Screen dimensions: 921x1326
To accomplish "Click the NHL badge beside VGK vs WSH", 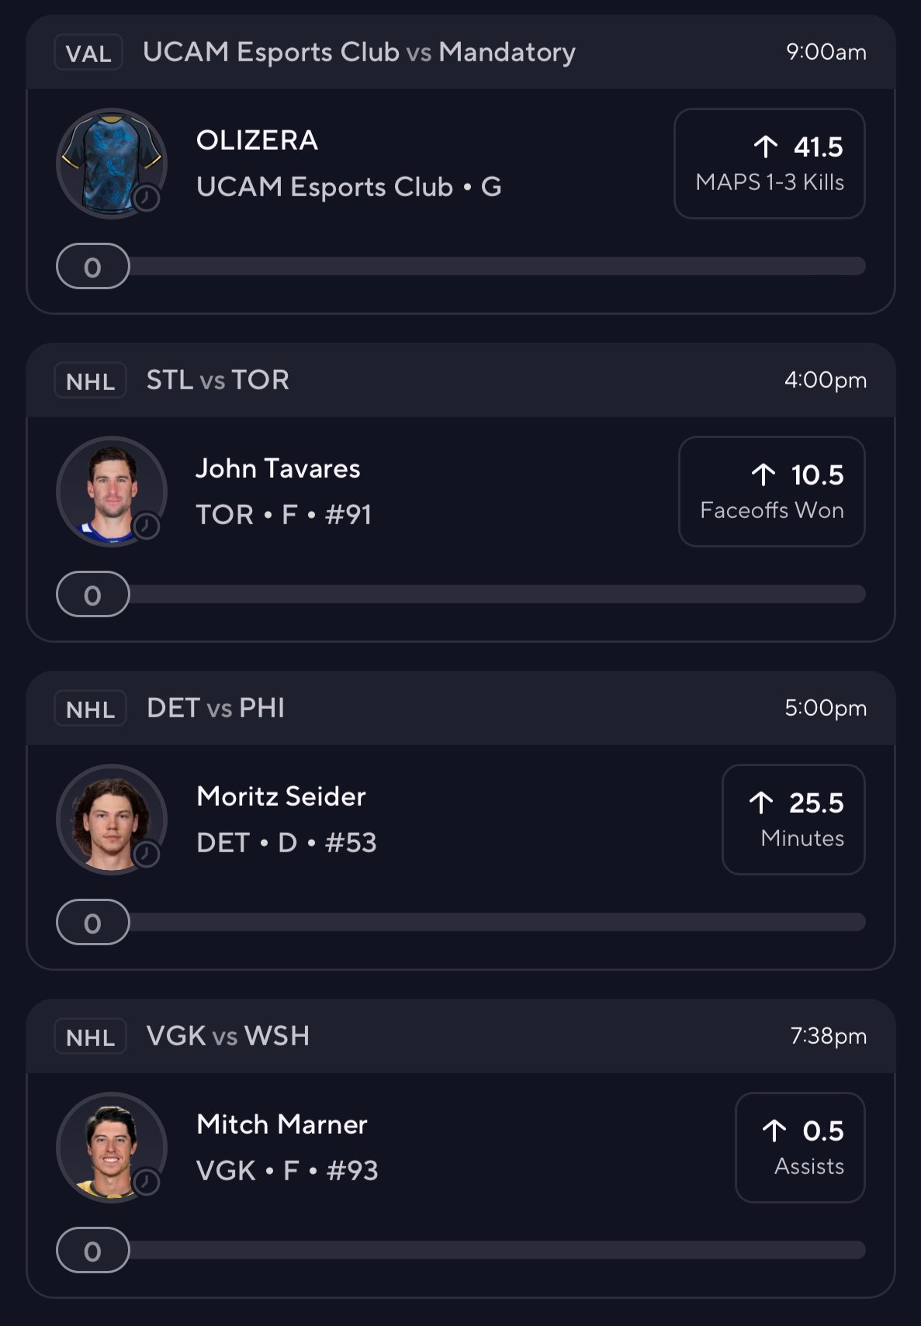I will point(90,1037).
